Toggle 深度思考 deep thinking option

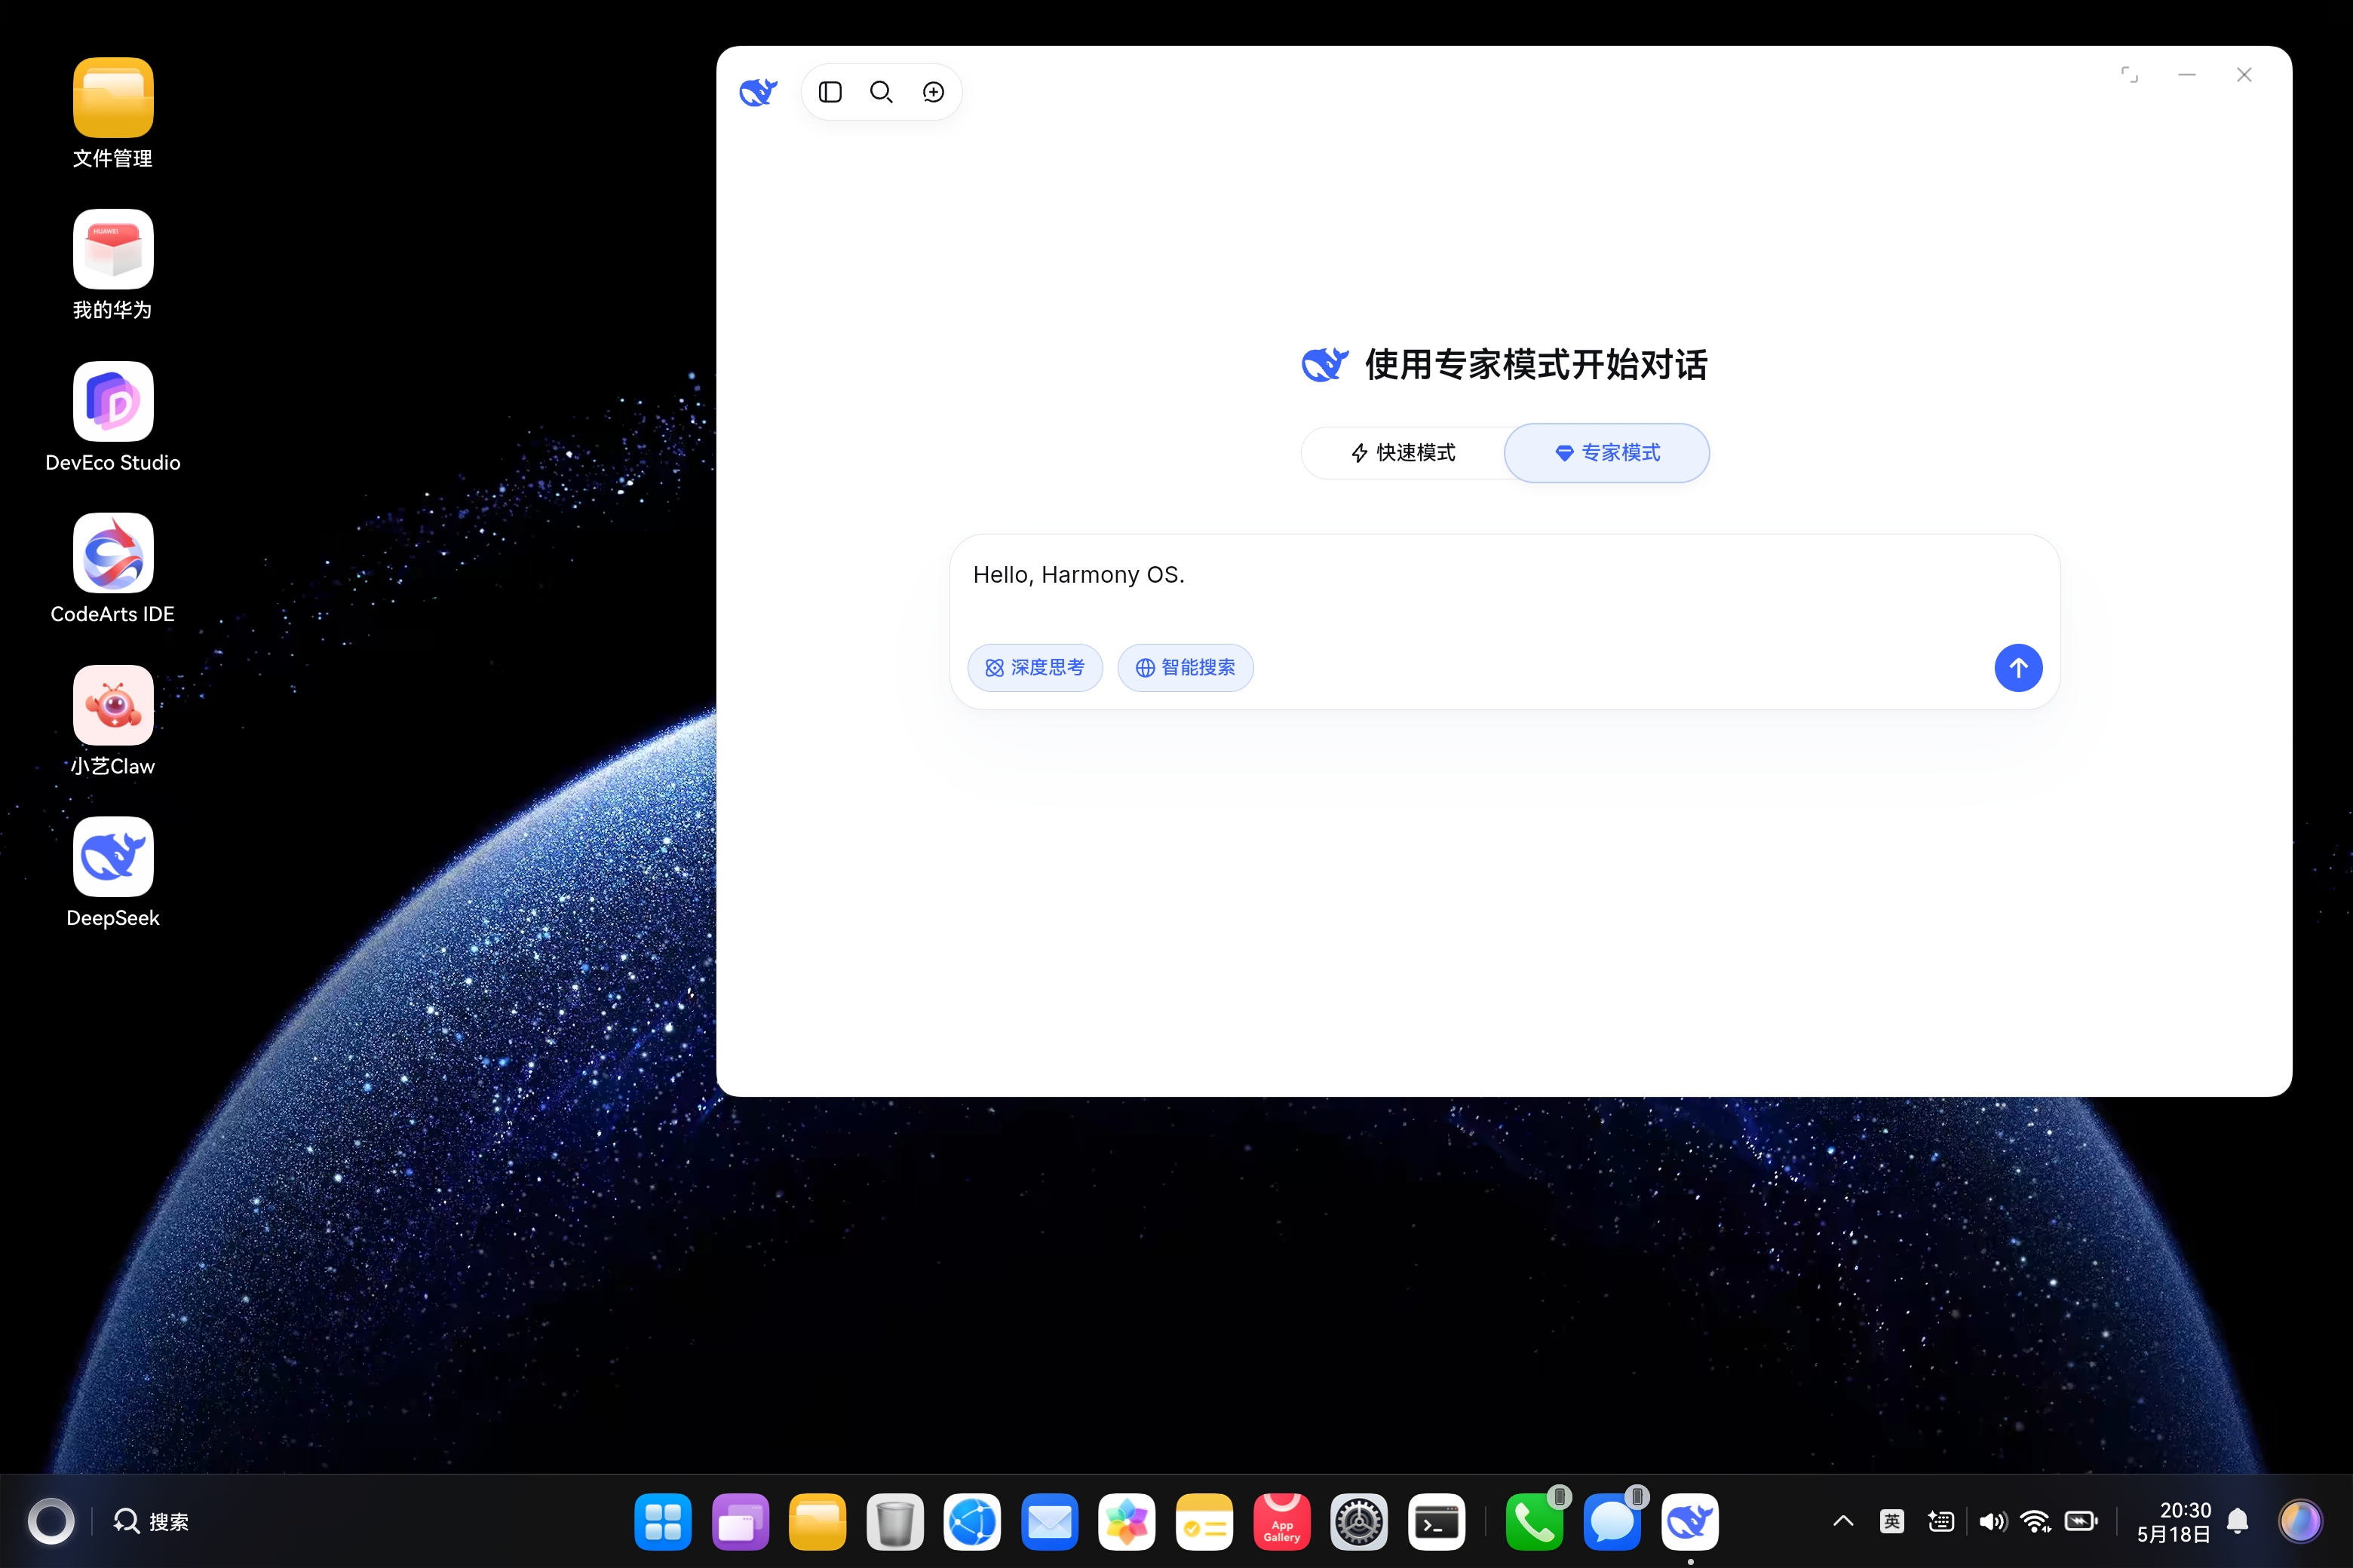pyautogui.click(x=1035, y=667)
